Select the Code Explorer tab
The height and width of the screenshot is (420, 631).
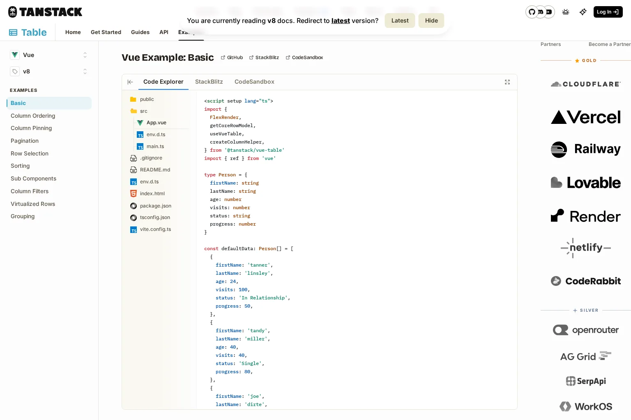point(163,82)
